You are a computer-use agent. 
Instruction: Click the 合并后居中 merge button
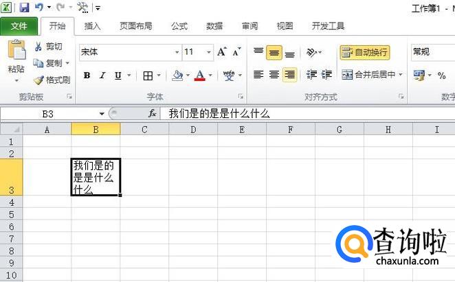click(x=373, y=75)
